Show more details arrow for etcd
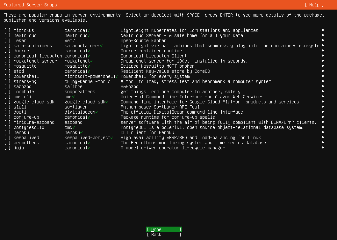Viewport: 337px width, 240px height. coord(323,71)
